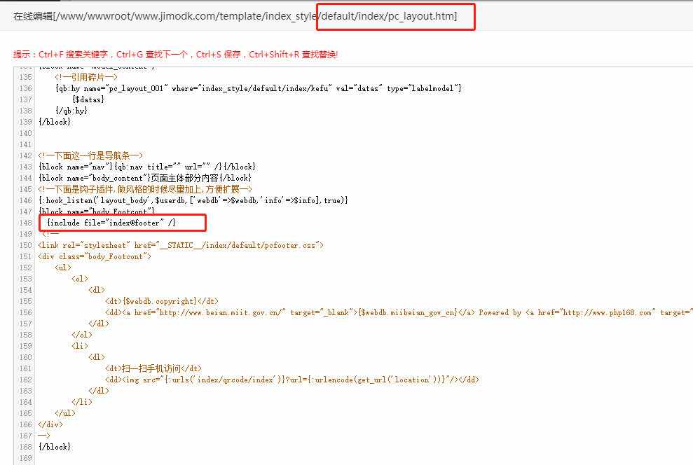The height and width of the screenshot is (465, 693).
Task: Place cursor on block name="nav" line
Action: [147, 167]
